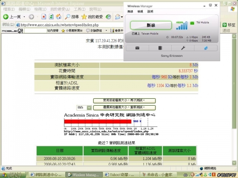Screen dimensions: 238x178
Task: Stop loading with the red X icon
Action: click(44, 17)
